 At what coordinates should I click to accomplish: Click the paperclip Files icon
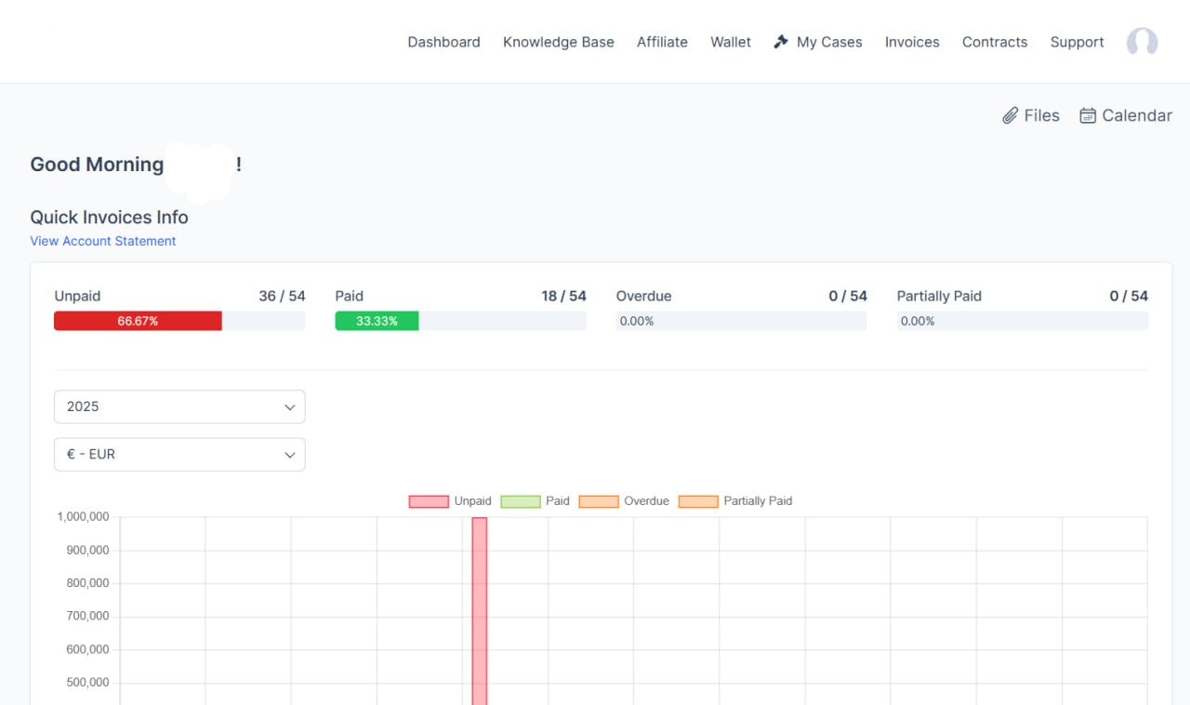click(1011, 115)
